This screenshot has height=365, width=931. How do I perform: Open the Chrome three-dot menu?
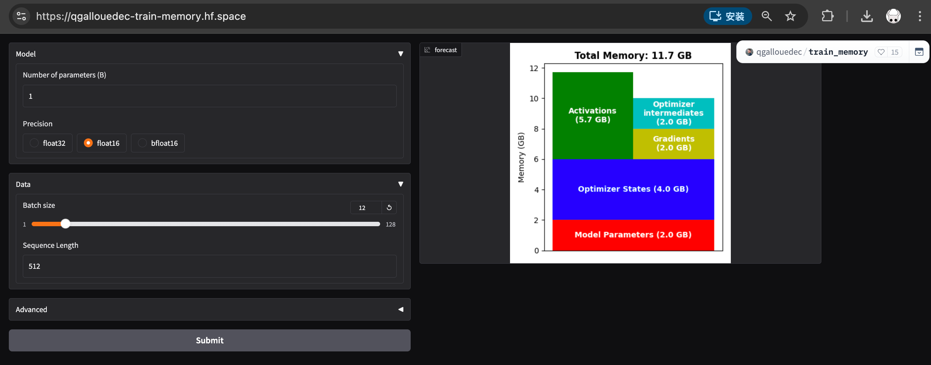coord(920,16)
